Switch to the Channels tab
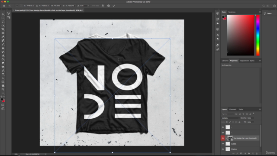277x156 pixels. tap(233, 109)
